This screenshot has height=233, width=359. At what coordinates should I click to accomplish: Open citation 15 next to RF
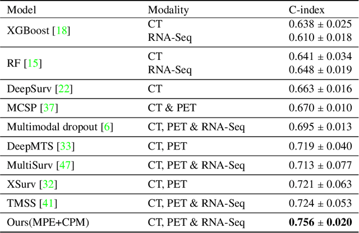point(34,63)
